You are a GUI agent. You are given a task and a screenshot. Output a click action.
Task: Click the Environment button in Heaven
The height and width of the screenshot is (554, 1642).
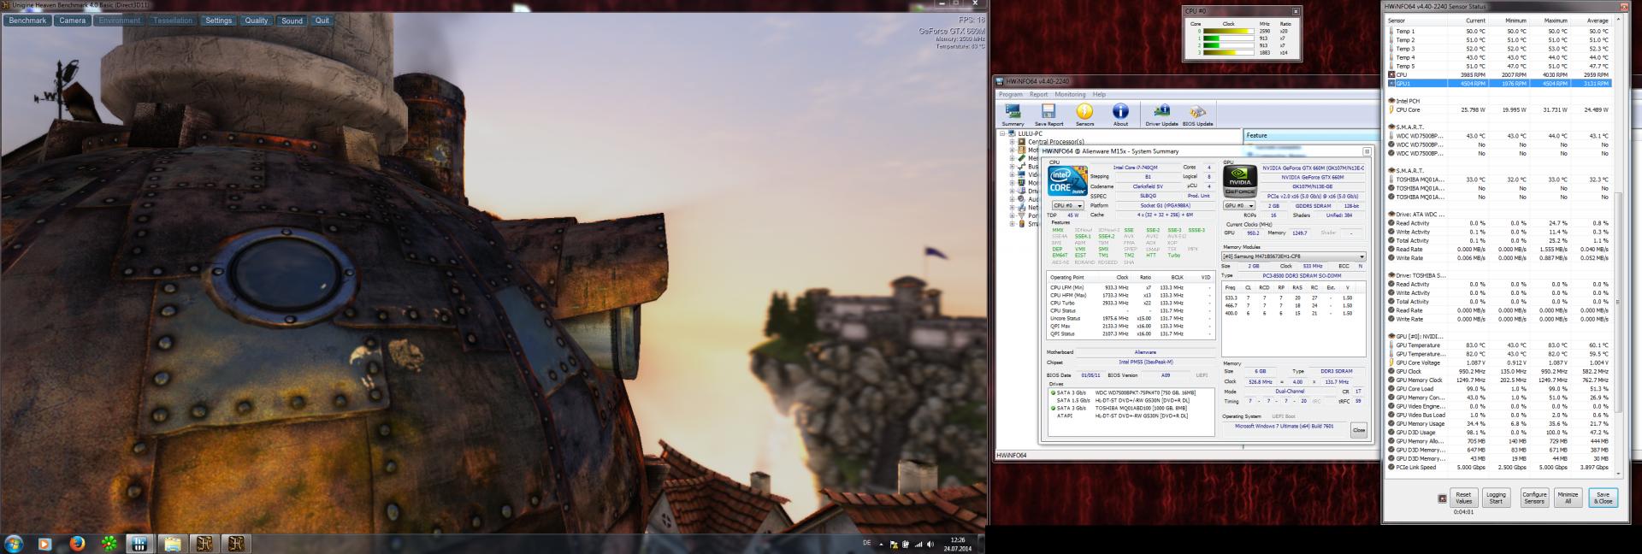120,21
